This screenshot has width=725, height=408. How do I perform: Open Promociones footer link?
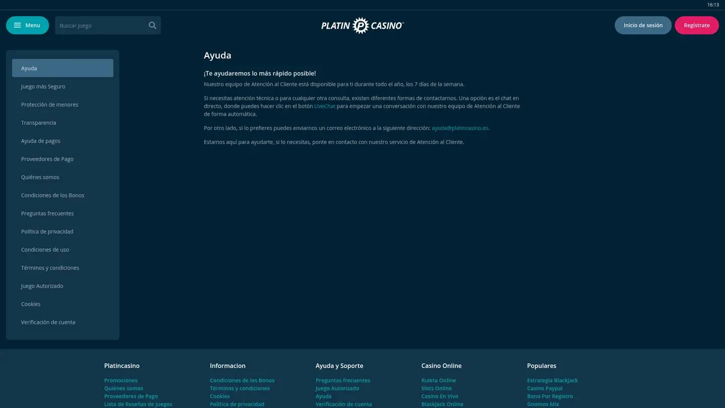(121, 380)
